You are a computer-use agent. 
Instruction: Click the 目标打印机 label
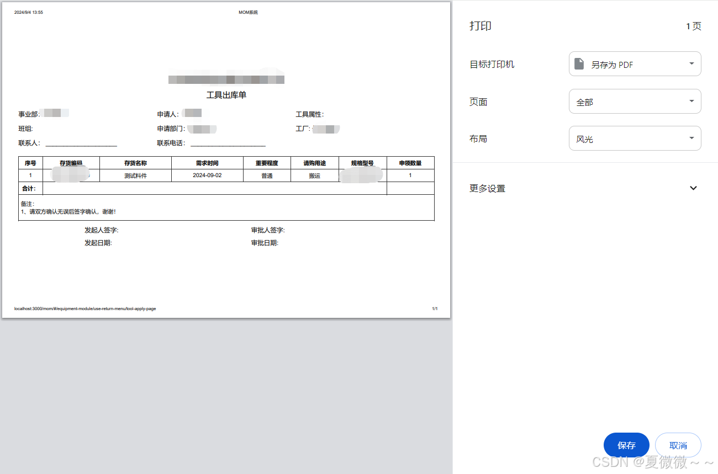[x=492, y=64]
